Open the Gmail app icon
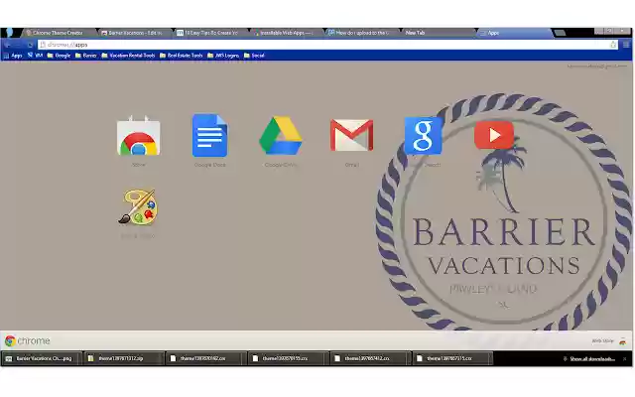This screenshot has width=635, height=397. pos(351,135)
